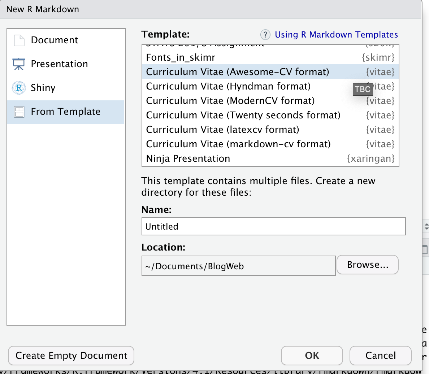Click the Name input field

tap(274, 227)
